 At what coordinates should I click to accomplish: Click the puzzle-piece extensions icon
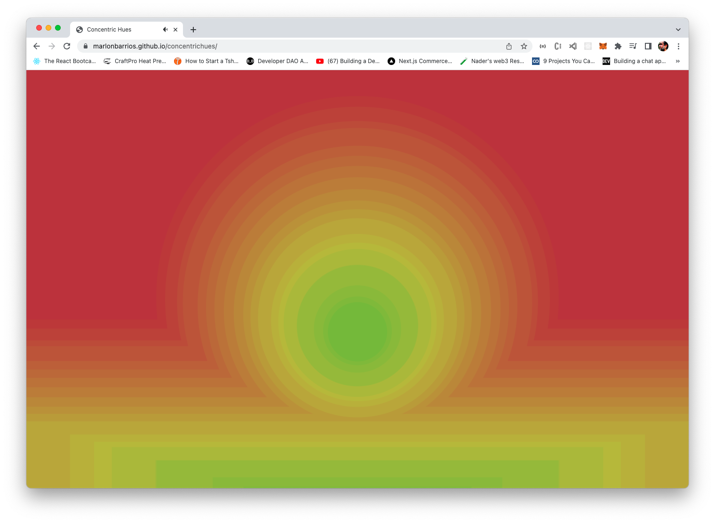click(618, 46)
